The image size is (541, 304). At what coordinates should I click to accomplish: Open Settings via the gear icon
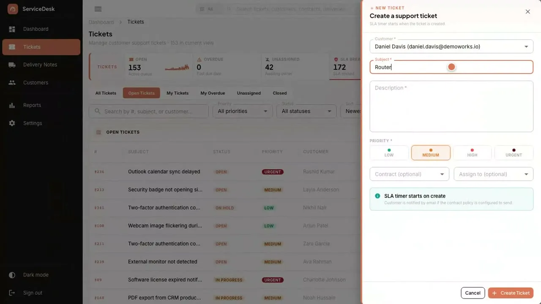coord(12,123)
